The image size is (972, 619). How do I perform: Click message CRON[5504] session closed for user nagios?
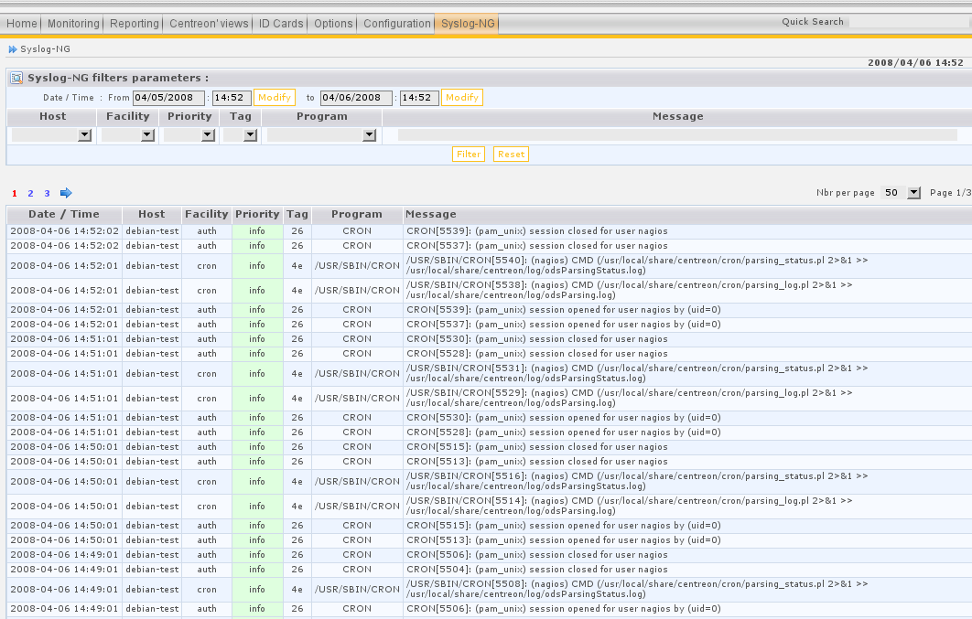537,570
